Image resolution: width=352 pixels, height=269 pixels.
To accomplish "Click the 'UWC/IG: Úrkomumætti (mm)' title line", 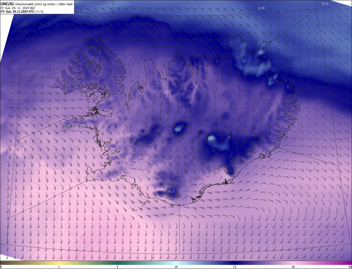I will coord(37,4).
